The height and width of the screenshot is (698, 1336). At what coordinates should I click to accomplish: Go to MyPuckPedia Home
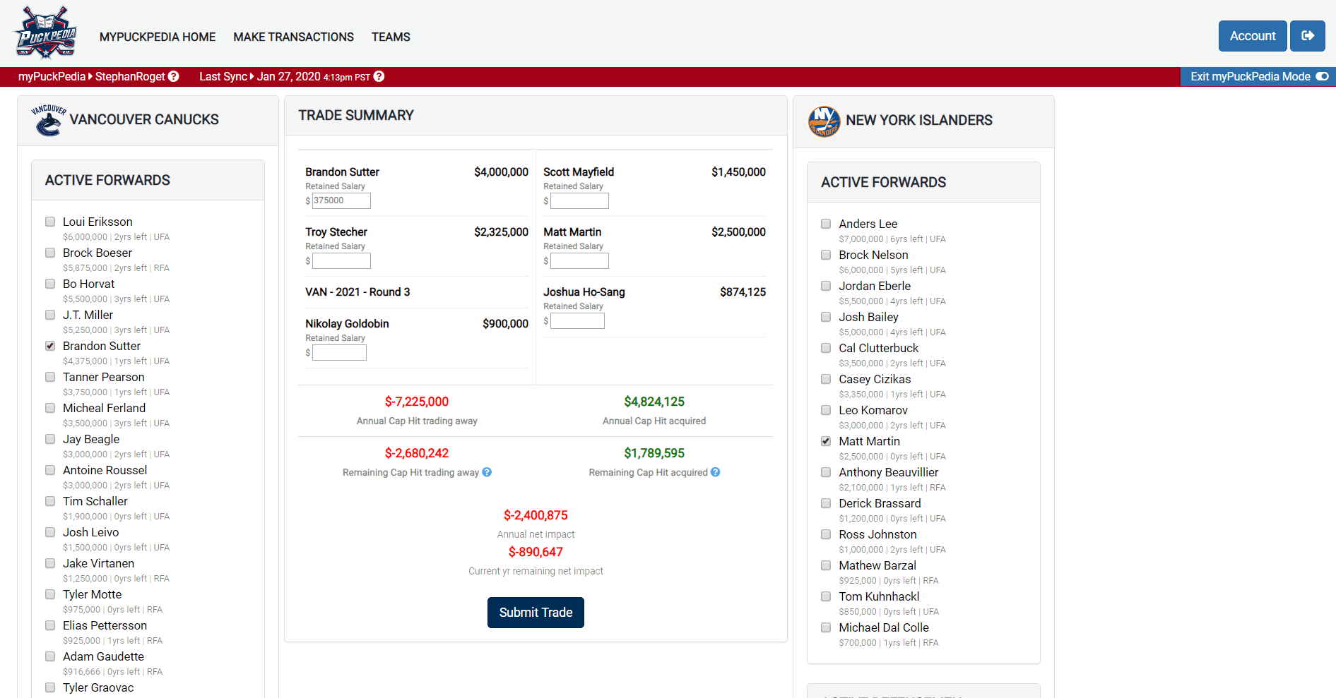tap(158, 37)
